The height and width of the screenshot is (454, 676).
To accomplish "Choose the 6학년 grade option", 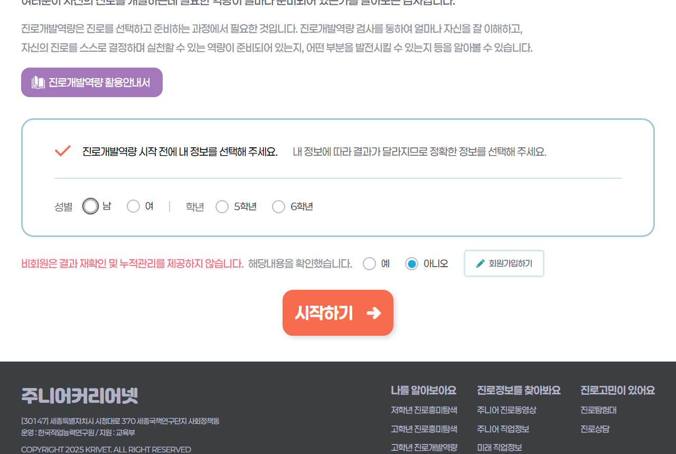I will [x=278, y=206].
